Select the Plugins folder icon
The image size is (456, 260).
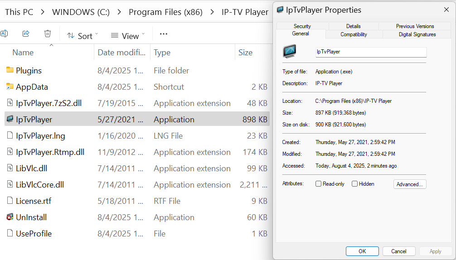[10, 70]
